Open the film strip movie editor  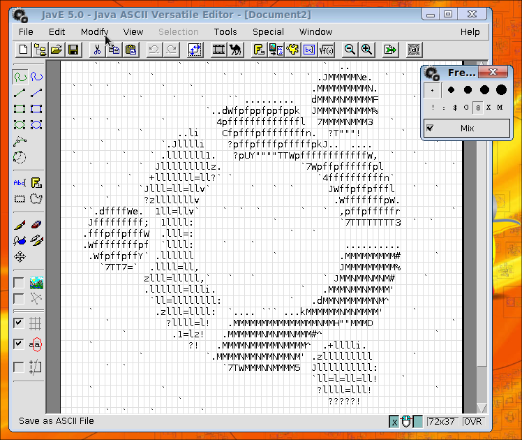coord(218,50)
